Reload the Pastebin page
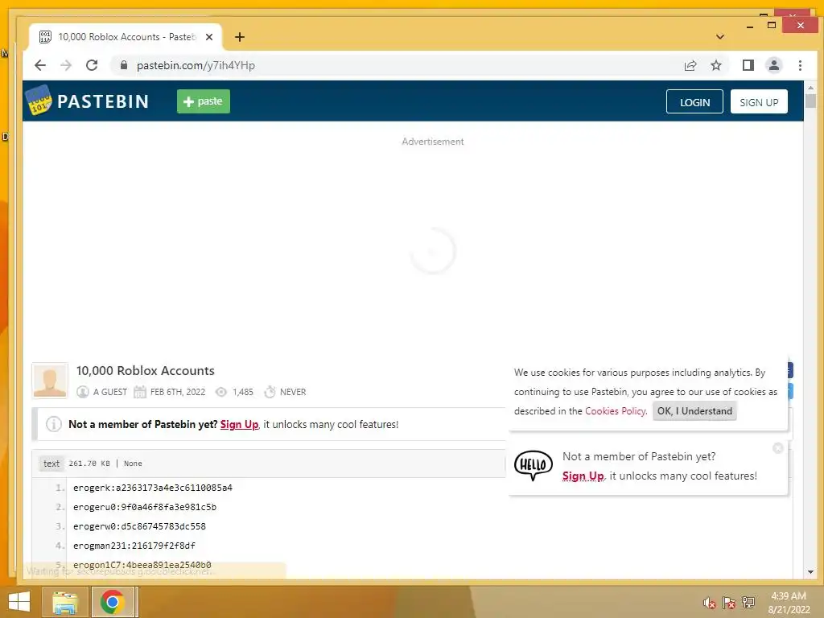 [92, 65]
